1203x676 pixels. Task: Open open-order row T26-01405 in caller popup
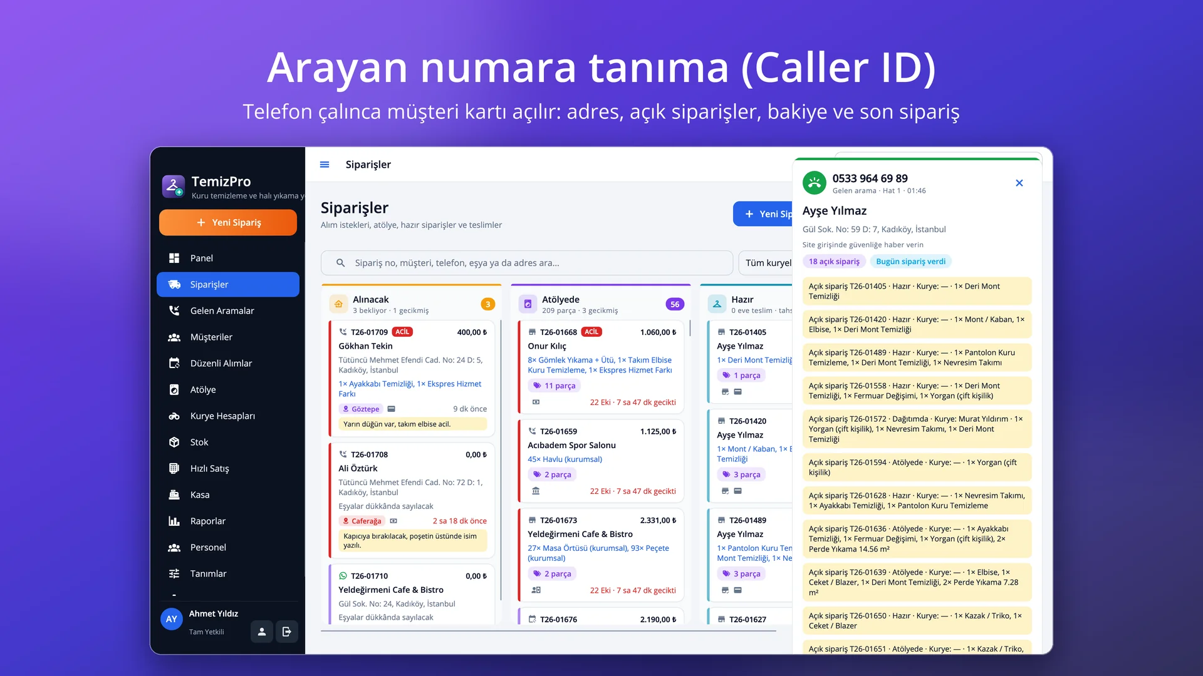[x=917, y=291]
